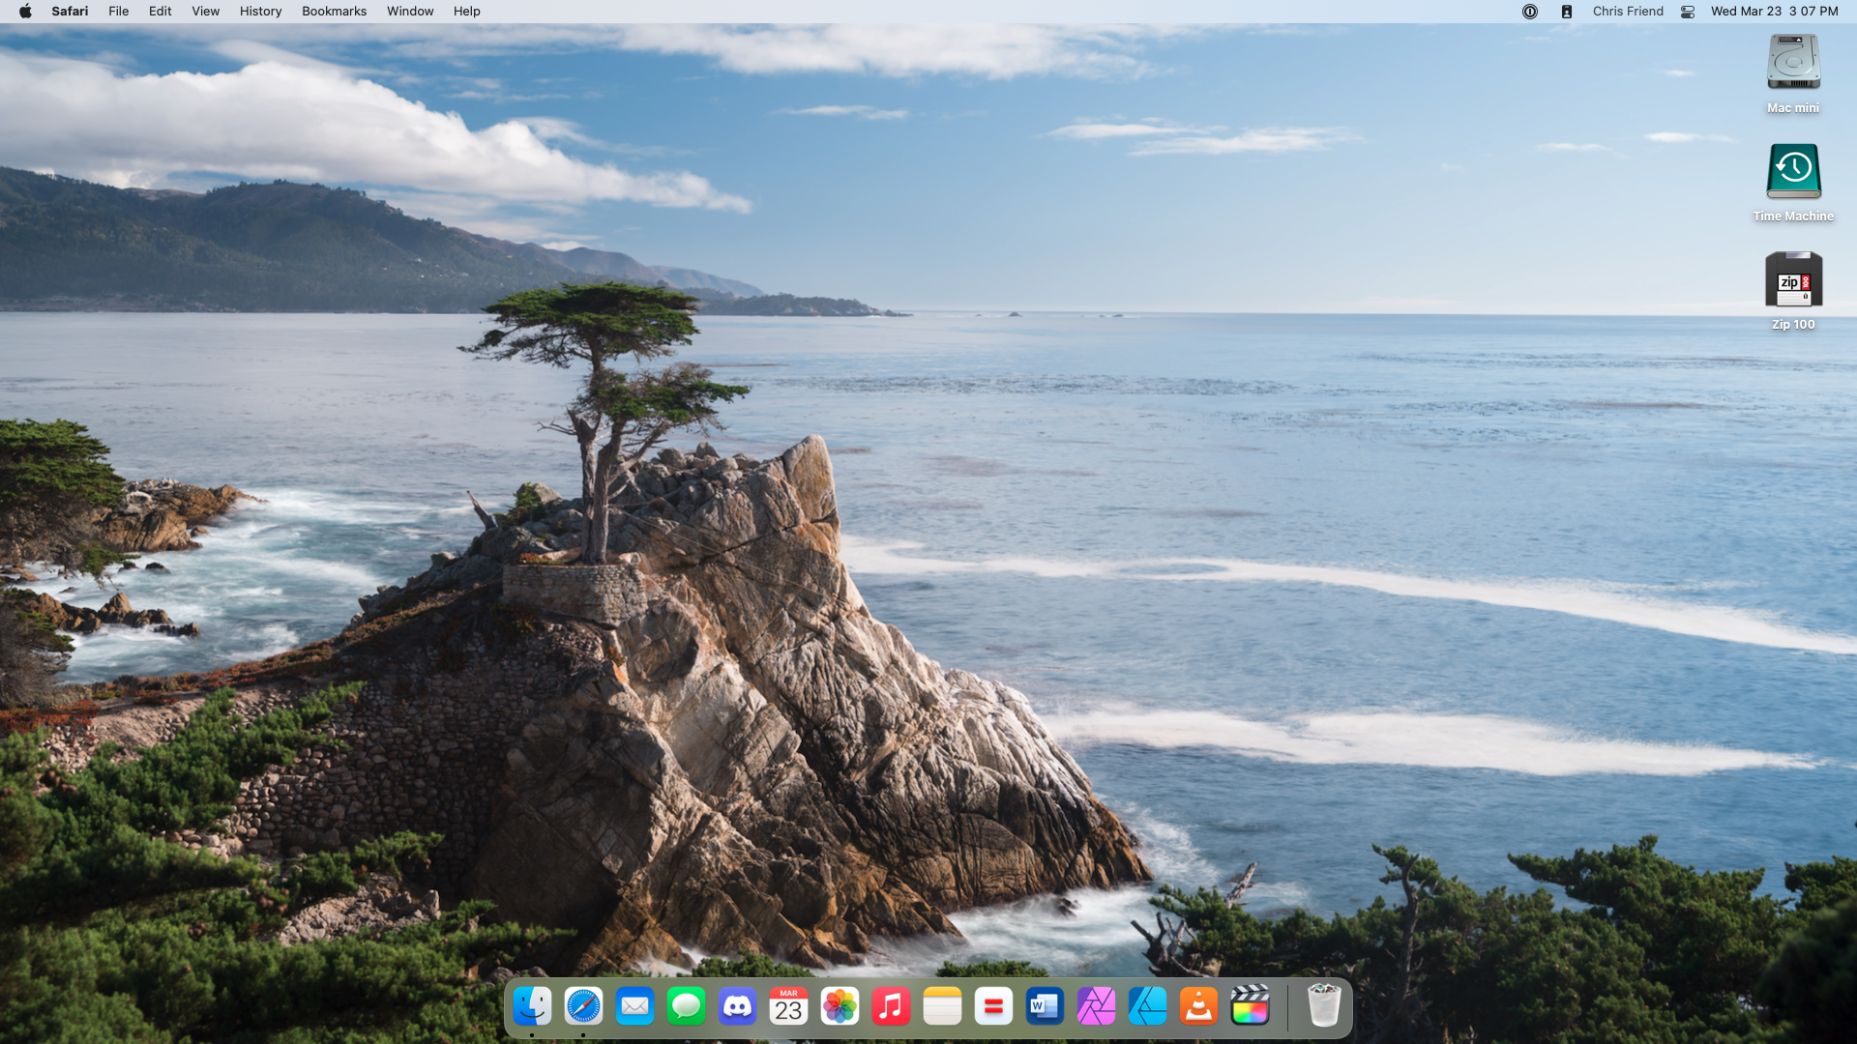Open Microsoft Word from the Dock

(x=1045, y=1006)
